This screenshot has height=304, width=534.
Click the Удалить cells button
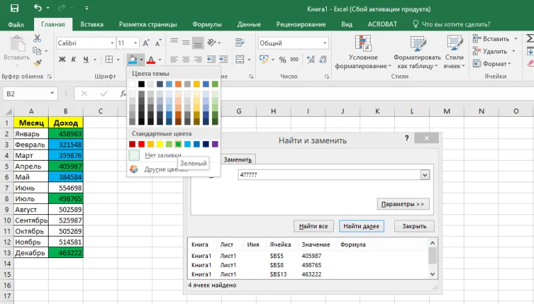coord(491,51)
